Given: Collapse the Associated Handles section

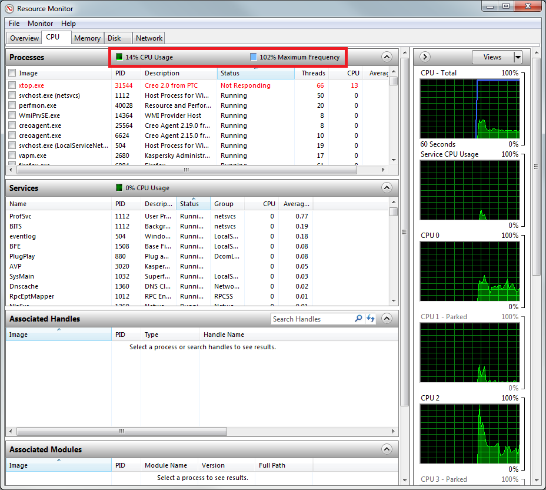Looking at the screenshot, I should [387, 318].
